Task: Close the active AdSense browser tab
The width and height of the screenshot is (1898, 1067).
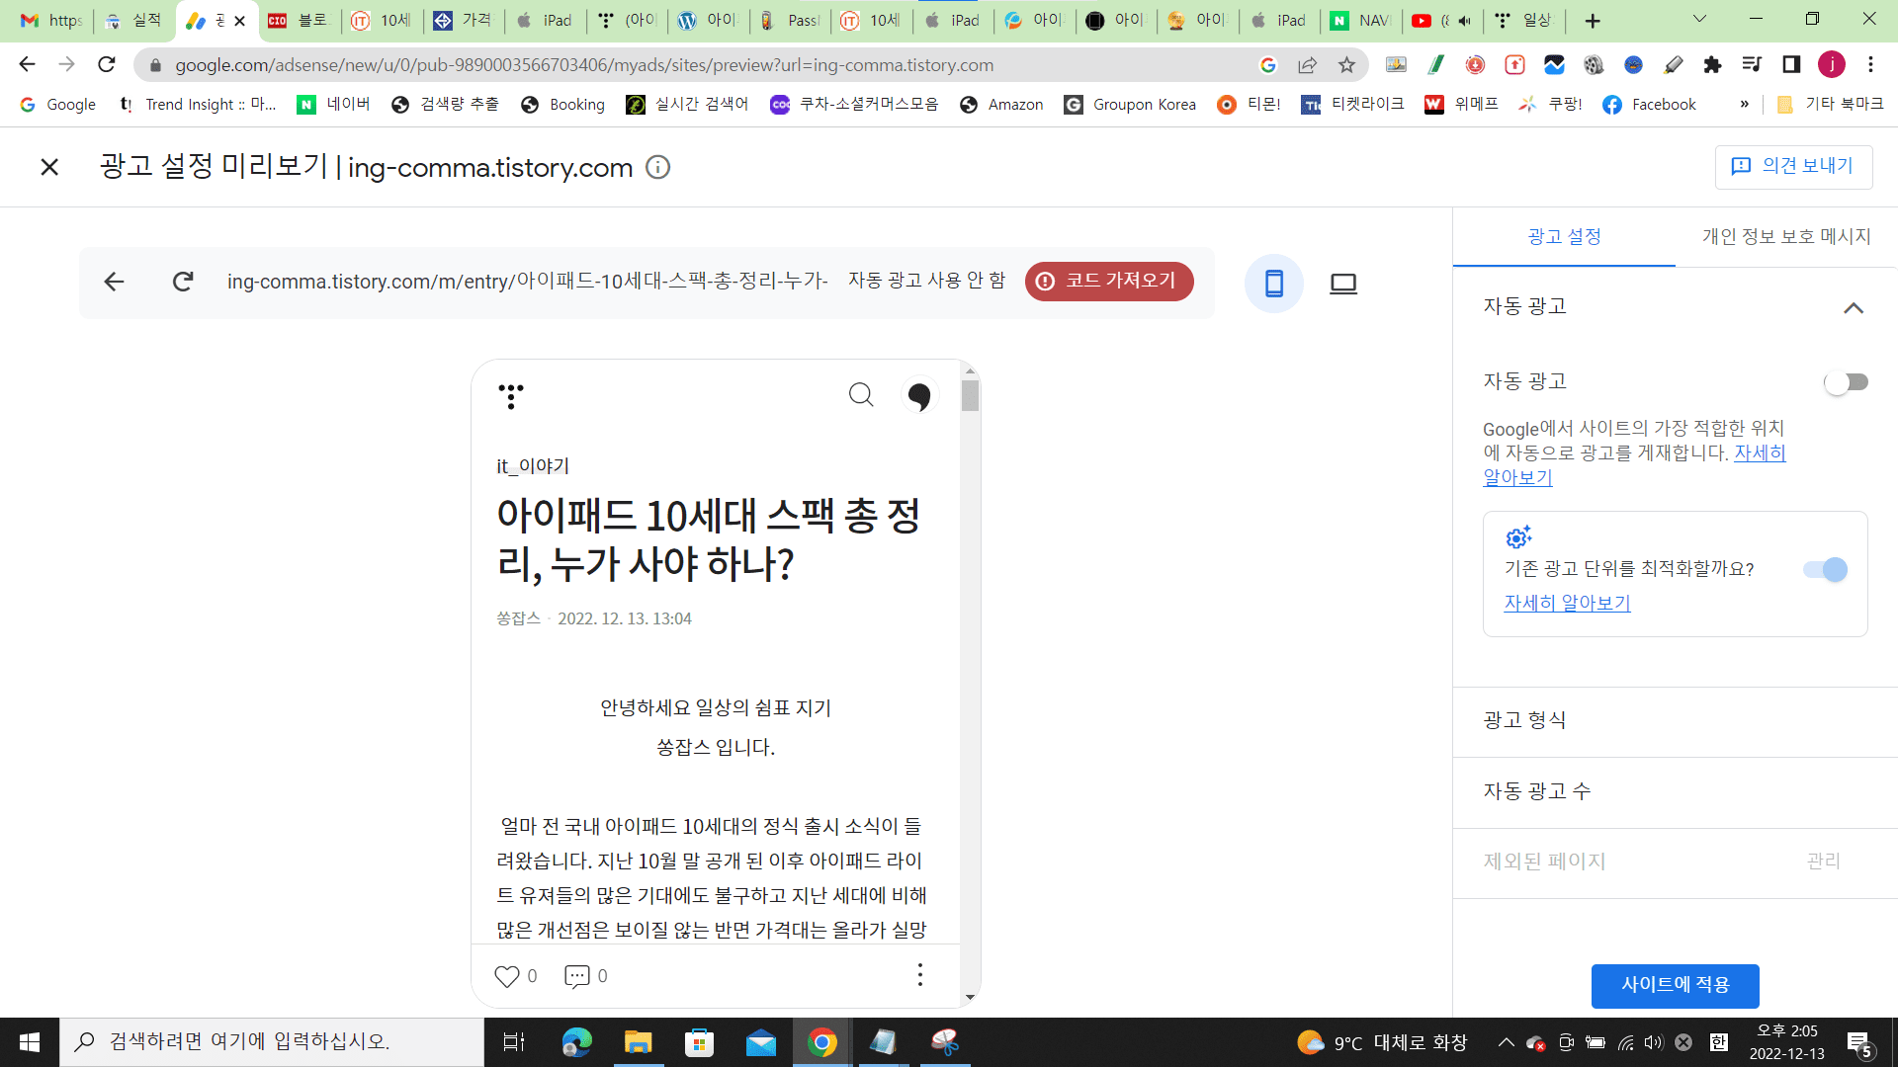Action: click(239, 21)
